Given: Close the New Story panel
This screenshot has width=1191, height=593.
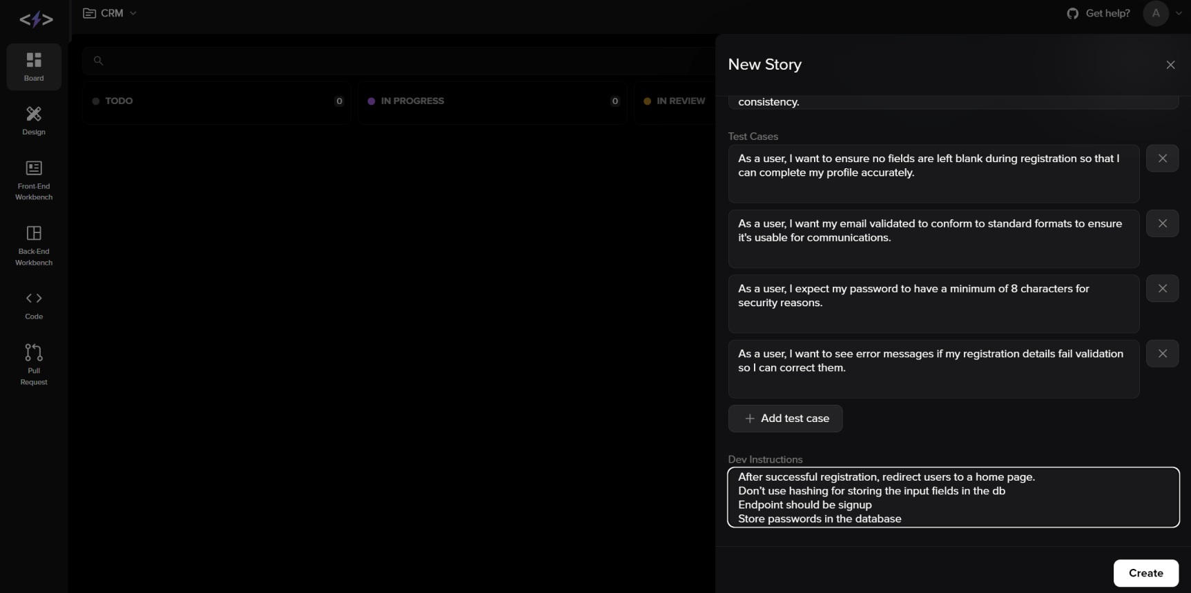Looking at the screenshot, I should point(1170,65).
